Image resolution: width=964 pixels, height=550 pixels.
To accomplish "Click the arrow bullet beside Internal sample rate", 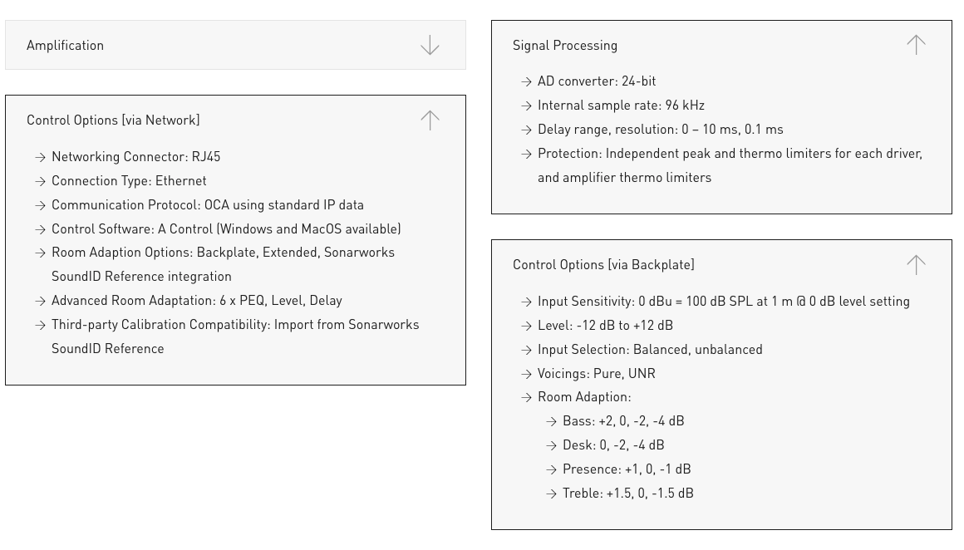I will (526, 106).
